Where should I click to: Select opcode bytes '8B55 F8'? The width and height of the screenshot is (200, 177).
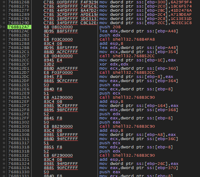pyautogui.click(x=53, y=147)
